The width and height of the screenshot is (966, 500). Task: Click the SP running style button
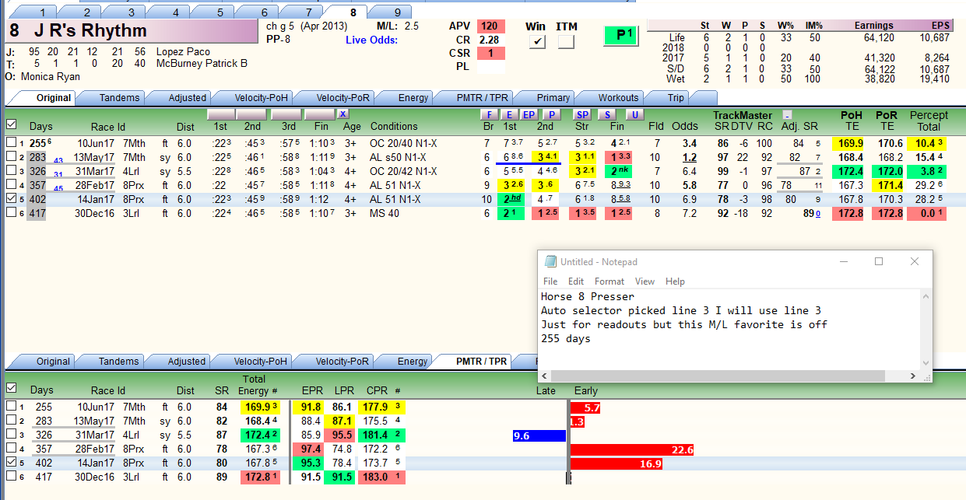pyautogui.click(x=583, y=114)
